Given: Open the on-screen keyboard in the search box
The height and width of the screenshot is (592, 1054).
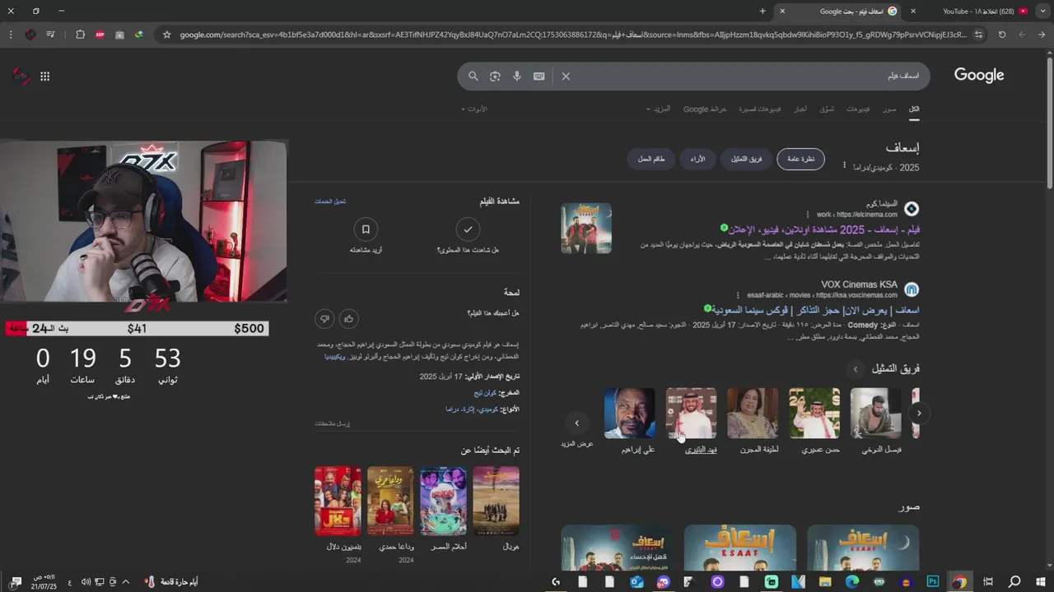Looking at the screenshot, I should click(539, 76).
